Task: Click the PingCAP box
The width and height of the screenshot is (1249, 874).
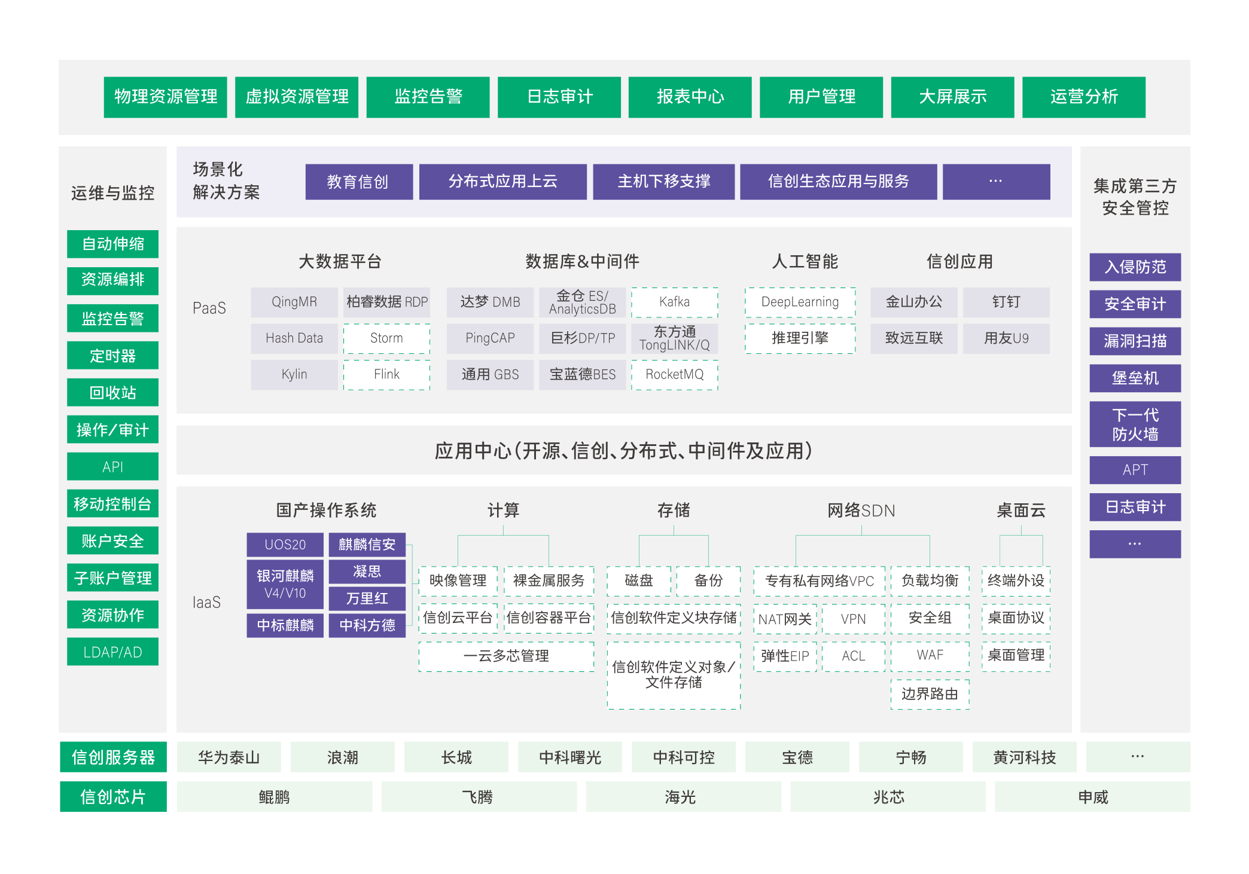Action: [490, 338]
